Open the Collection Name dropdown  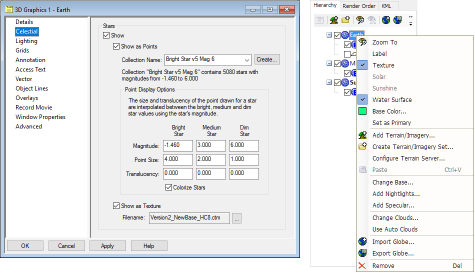pos(246,59)
